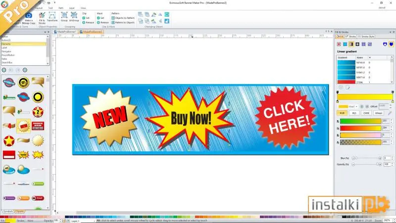Click the green pill button clipart
This screenshot has width=396, height=223.
click(x=38, y=183)
